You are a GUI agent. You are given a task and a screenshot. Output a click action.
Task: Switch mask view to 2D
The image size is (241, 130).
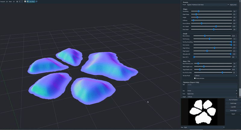pyautogui.click(x=14, y=2)
